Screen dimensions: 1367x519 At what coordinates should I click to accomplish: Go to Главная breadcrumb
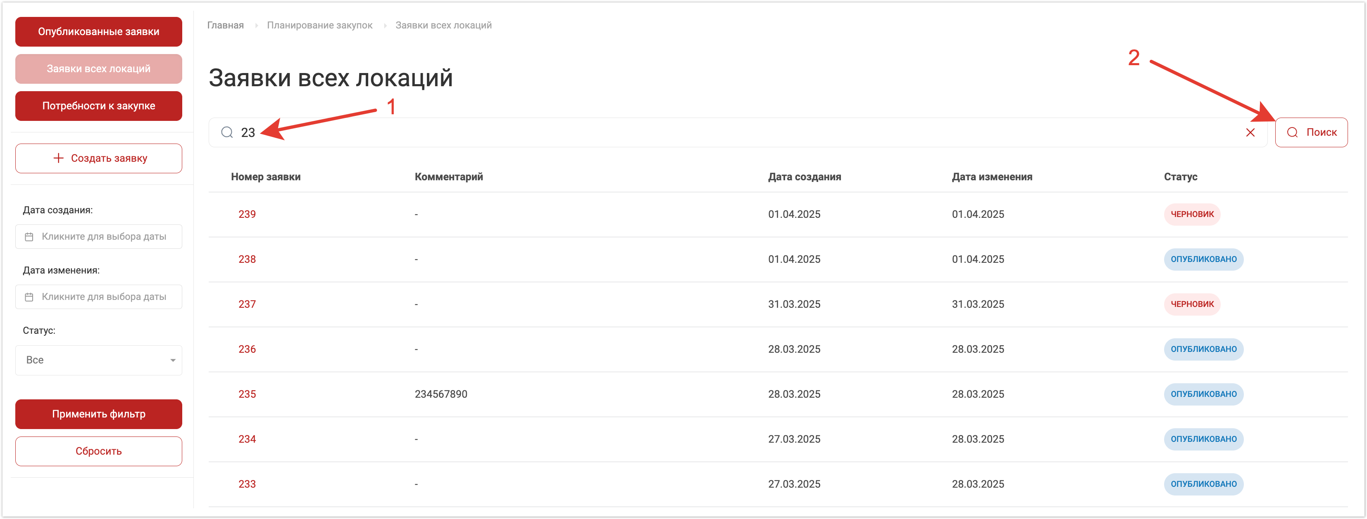tap(226, 26)
